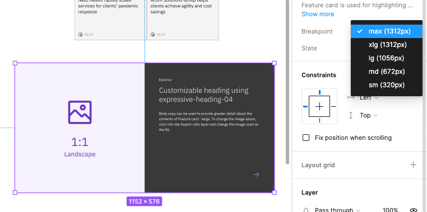
Task: Click the State property label
Action: 309,48
